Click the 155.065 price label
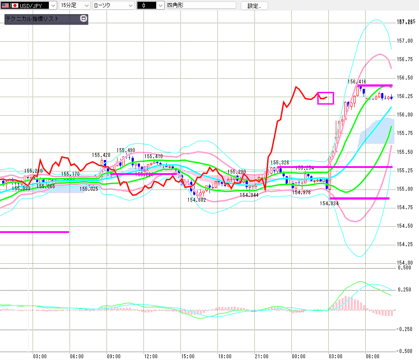Image resolution: width=419 pixels, height=360 pixels. click(x=46, y=186)
